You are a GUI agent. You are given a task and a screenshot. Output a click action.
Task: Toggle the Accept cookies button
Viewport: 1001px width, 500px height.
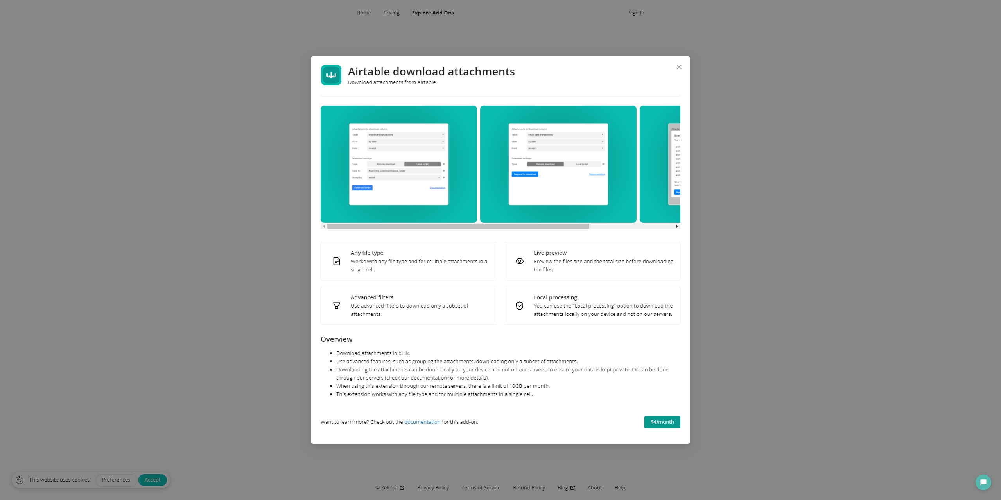(152, 480)
